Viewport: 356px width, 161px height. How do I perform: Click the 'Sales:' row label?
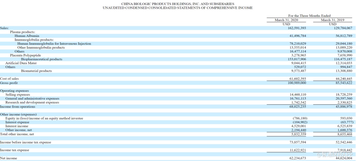click(5, 28)
